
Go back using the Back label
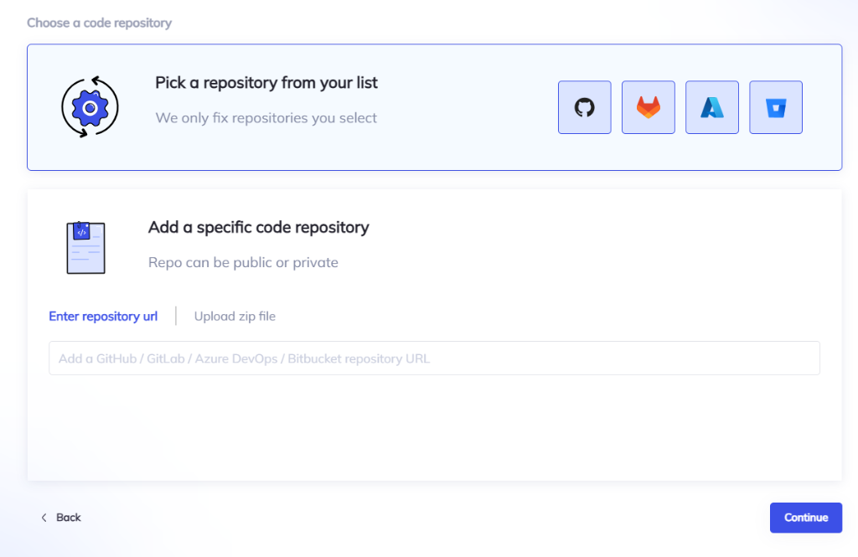click(69, 518)
